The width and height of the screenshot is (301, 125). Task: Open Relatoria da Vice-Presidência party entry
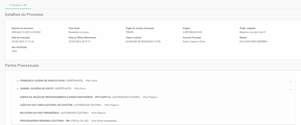pos(40,113)
